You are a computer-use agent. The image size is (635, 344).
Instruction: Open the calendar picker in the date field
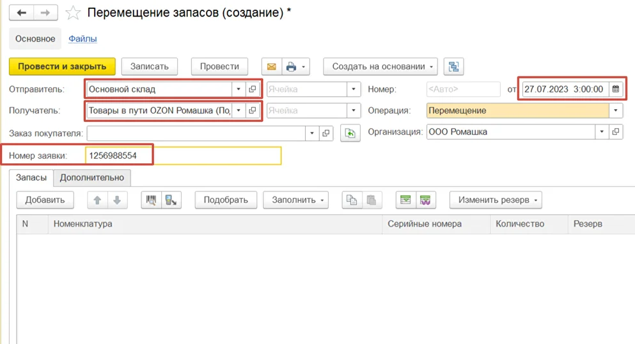pyautogui.click(x=615, y=89)
